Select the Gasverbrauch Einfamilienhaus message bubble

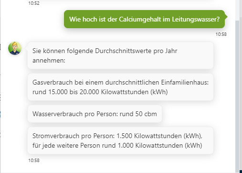click(120, 87)
